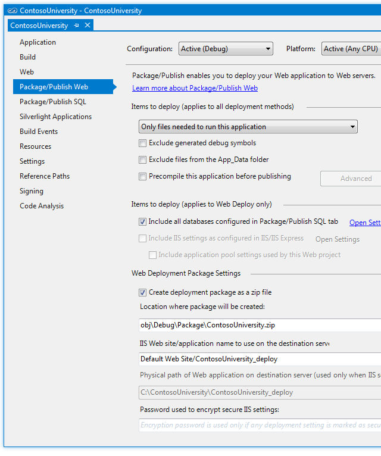Expand the Platform combo box
Image resolution: width=381 pixels, height=456 pixels.
[x=351, y=49]
